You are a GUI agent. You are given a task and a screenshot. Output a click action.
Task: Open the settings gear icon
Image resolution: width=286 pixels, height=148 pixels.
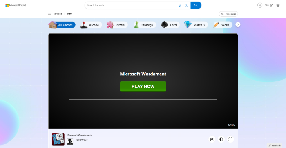click(x=278, y=5)
